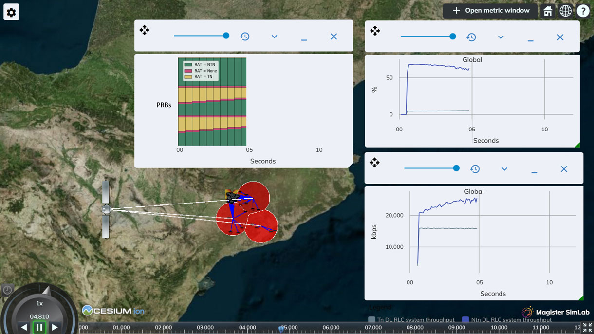Click the RAT = None legend entry
This screenshot has width=594, height=334.
point(201,71)
